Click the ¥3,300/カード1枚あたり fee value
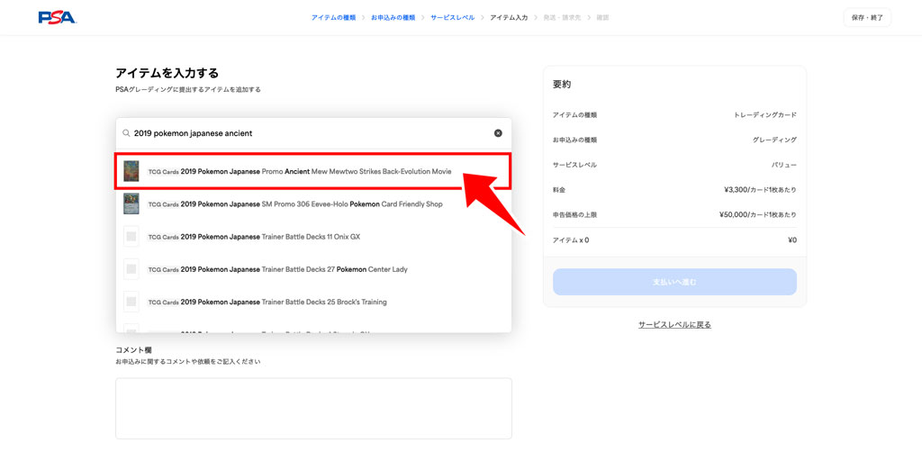Screen dimensions: 922x452 click(x=760, y=190)
